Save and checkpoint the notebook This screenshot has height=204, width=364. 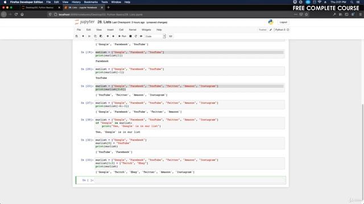click(x=77, y=36)
